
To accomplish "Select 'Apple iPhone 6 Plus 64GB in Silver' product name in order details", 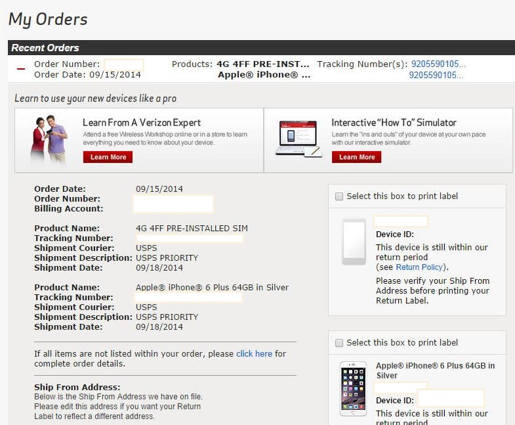I will [212, 288].
